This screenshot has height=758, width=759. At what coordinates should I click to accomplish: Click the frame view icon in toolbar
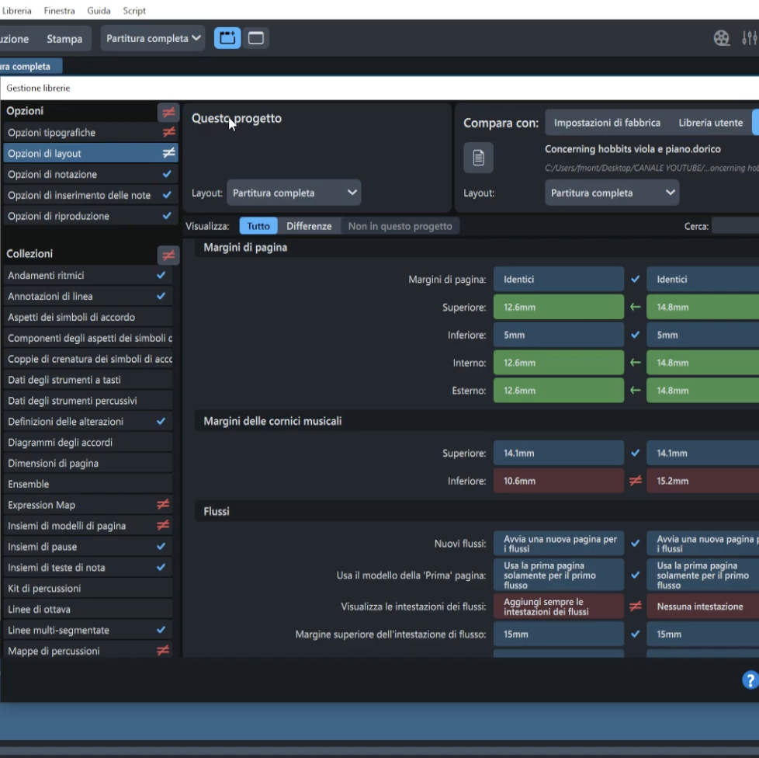coord(227,38)
